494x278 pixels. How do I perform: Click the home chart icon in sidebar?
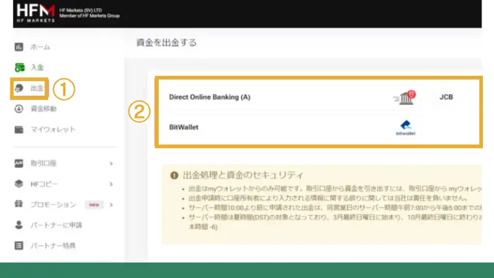pyautogui.click(x=19, y=47)
